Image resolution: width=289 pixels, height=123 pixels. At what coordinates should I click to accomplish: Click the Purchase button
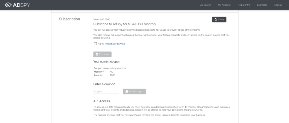coord(102,54)
